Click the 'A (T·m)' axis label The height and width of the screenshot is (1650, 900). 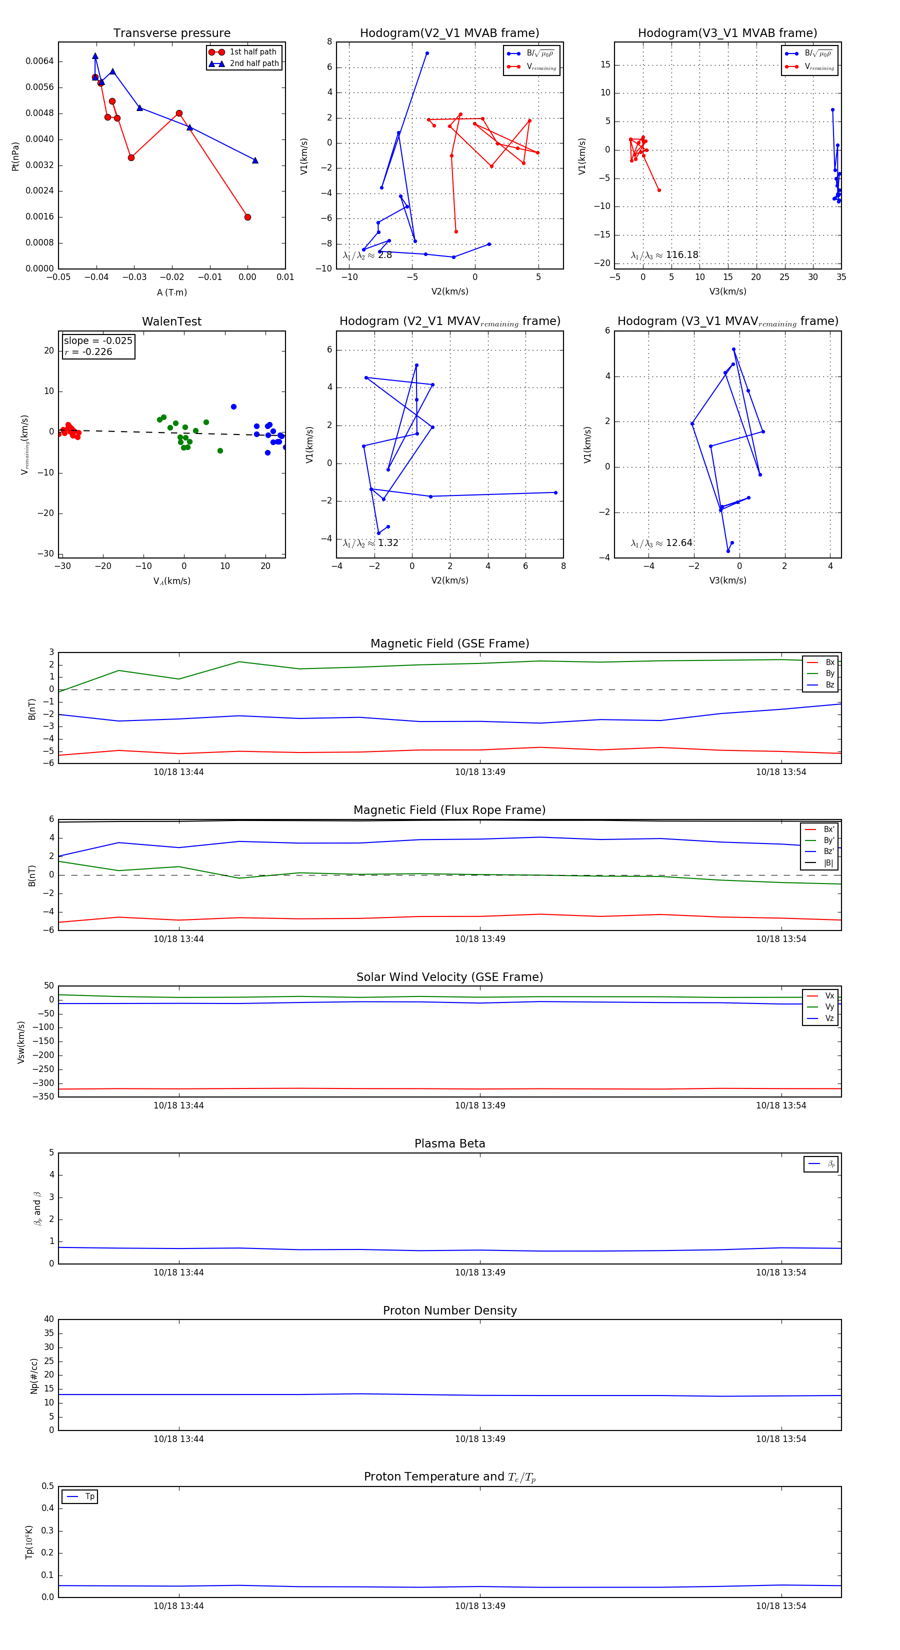(x=171, y=292)
